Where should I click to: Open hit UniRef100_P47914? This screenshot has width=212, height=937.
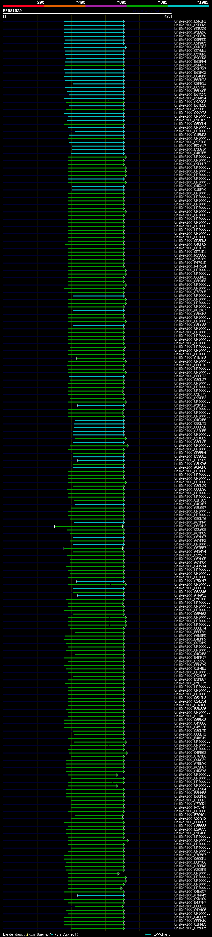(x=190, y=266)
